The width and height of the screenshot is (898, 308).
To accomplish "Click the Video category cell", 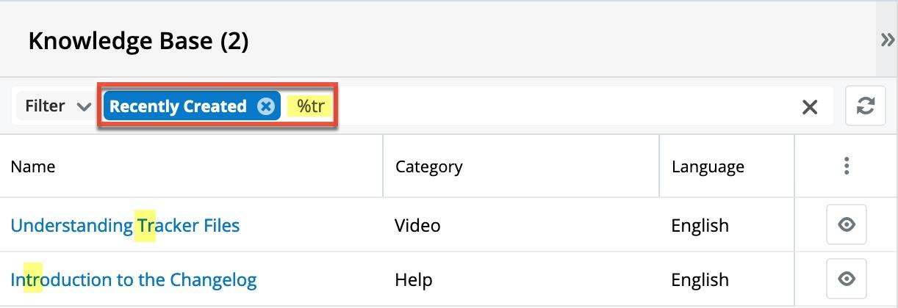I will click(x=417, y=225).
